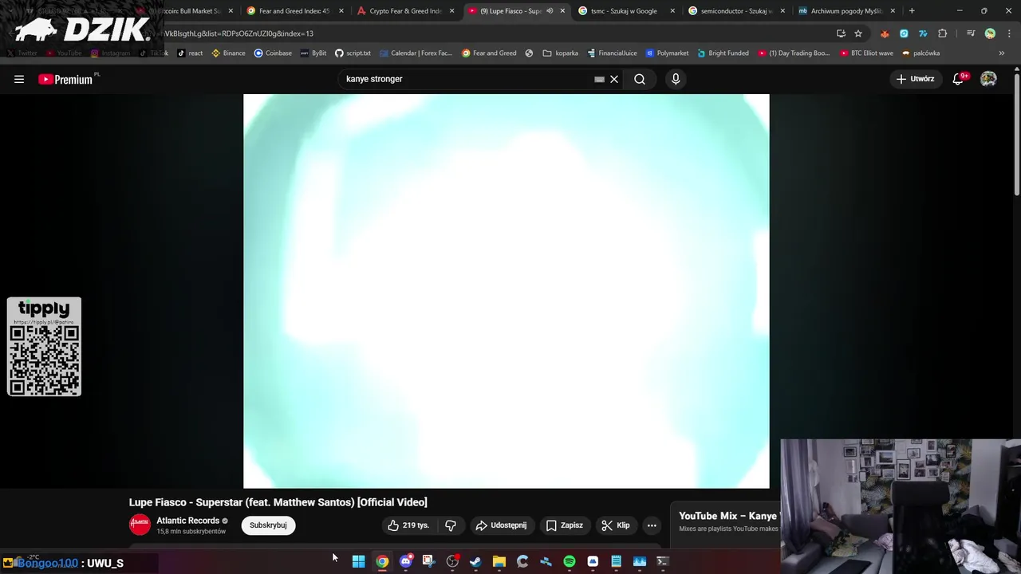This screenshot has height=574, width=1021.
Task: Open Snipping Tool from the taskbar
Action: (429, 561)
